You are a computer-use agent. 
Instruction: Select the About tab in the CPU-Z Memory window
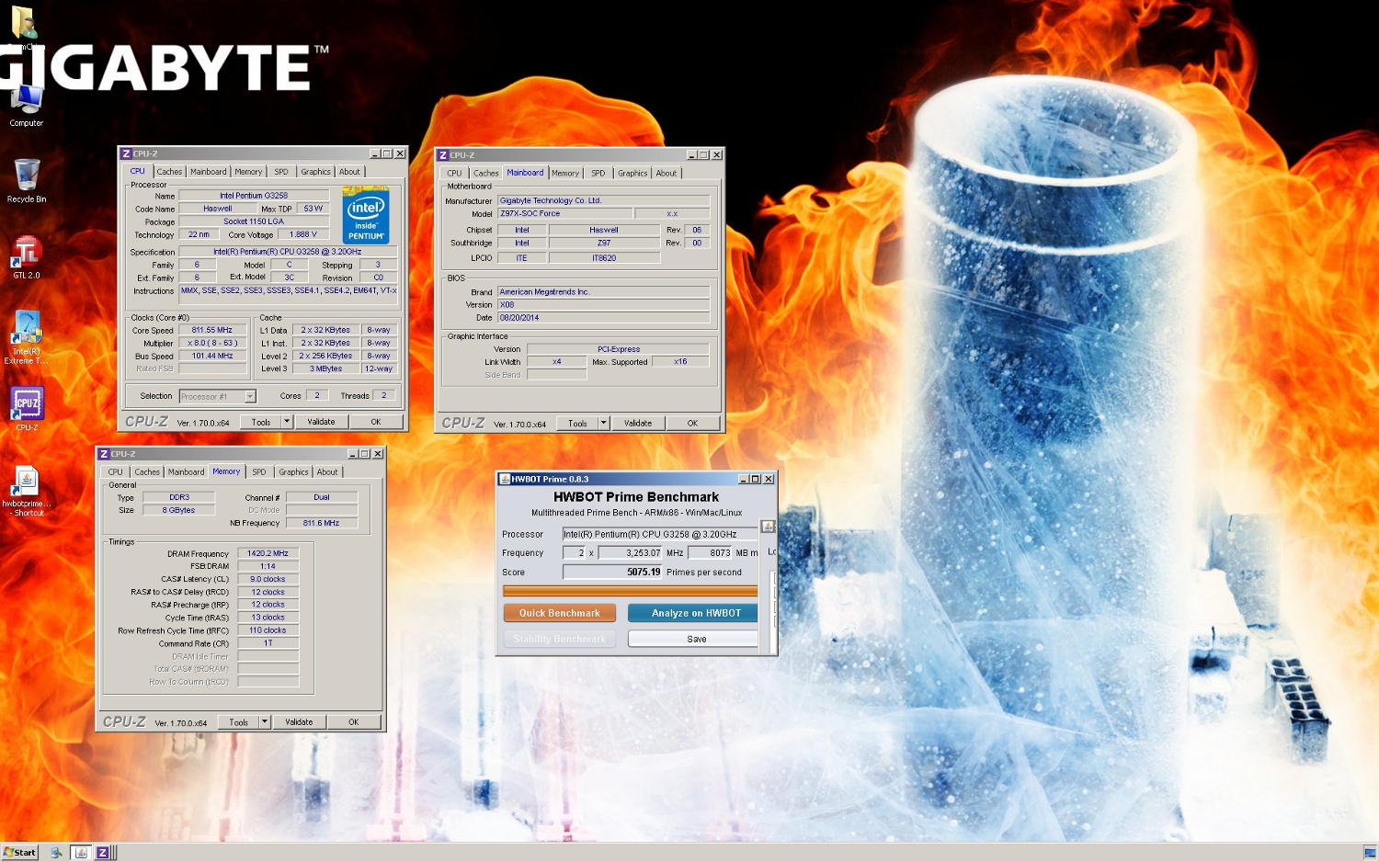point(327,472)
